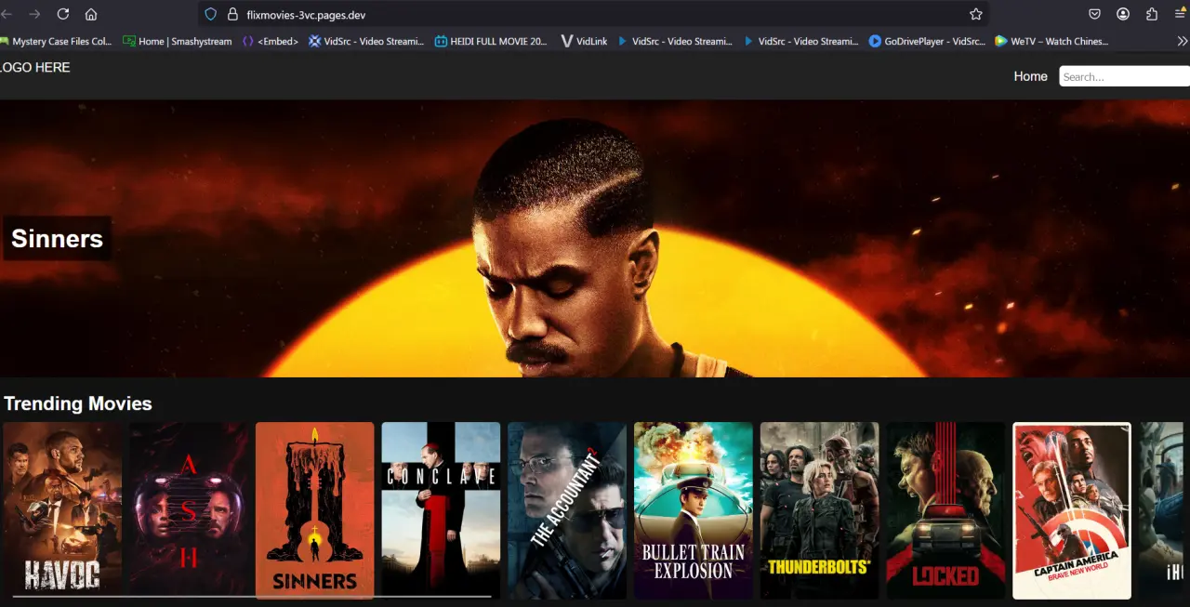Select the Sinners poster in Trending
Viewport: 1190px width, 607px height.
click(315, 510)
